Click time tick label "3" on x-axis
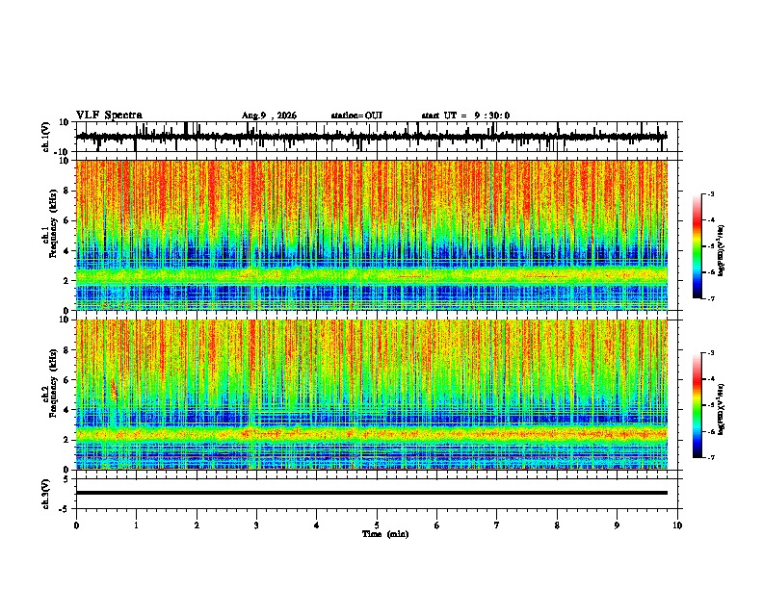This screenshot has width=763, height=589. click(256, 525)
